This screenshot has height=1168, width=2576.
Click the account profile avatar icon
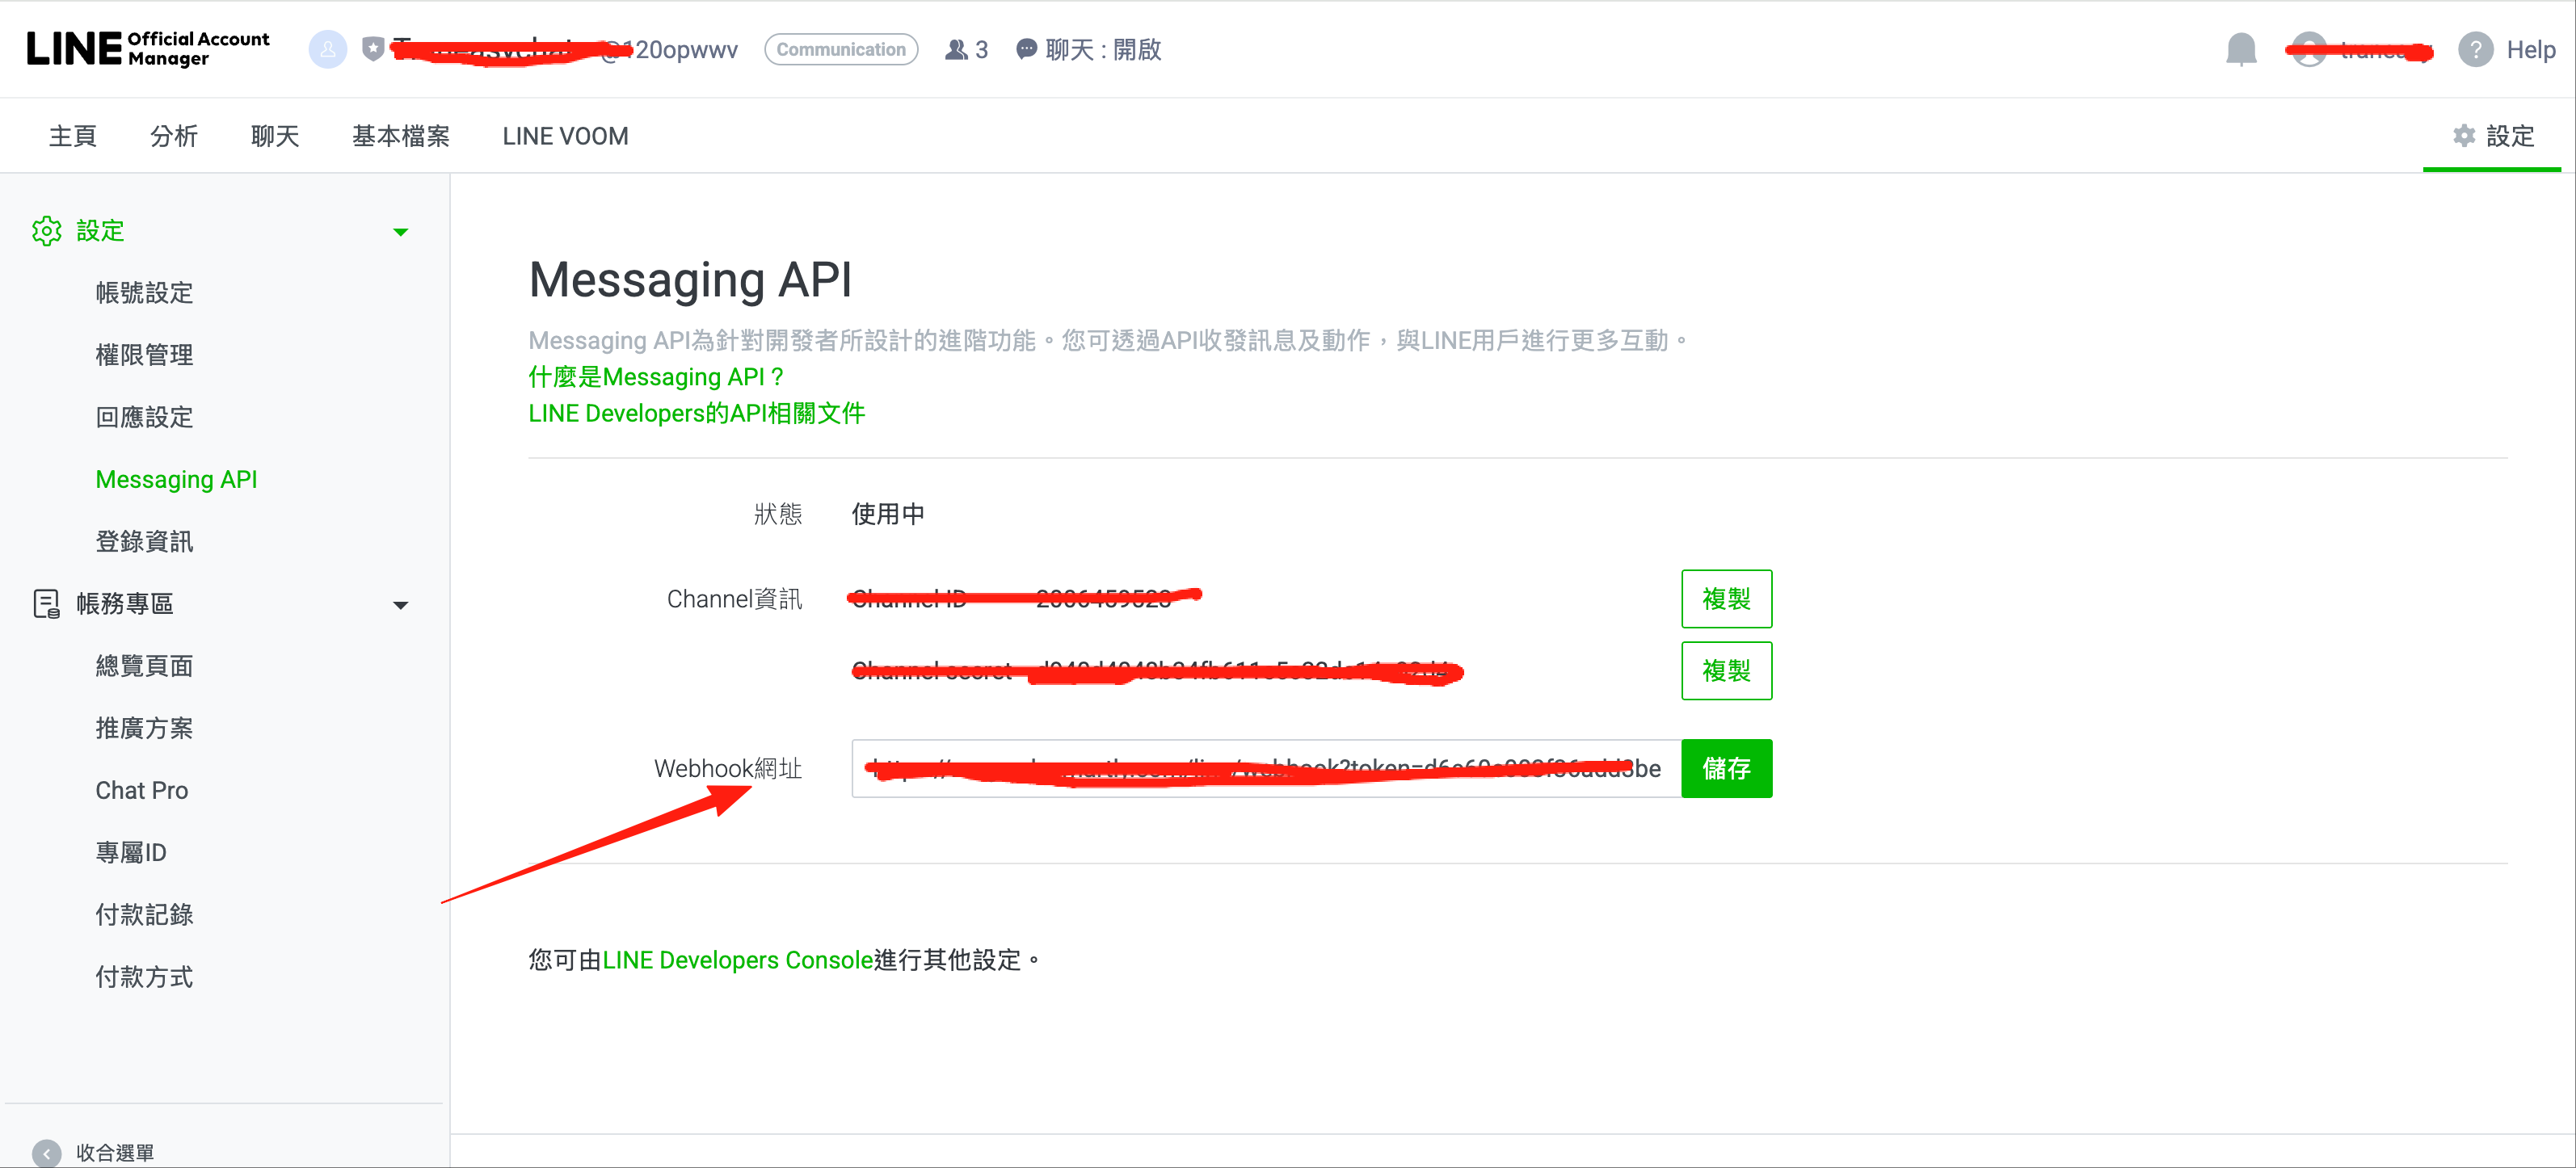click(x=327, y=49)
